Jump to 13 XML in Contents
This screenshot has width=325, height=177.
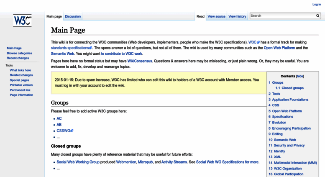(275, 157)
